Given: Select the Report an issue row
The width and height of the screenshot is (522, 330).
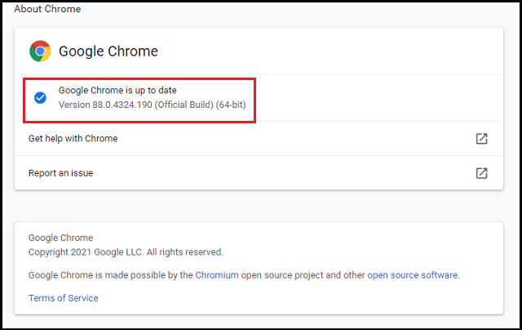Looking at the screenshot, I should click(259, 173).
